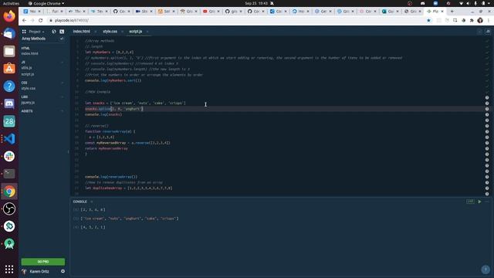Viewport: 494px width, 278px height.
Task: Add file in ASSETS section
Action: pos(62,111)
